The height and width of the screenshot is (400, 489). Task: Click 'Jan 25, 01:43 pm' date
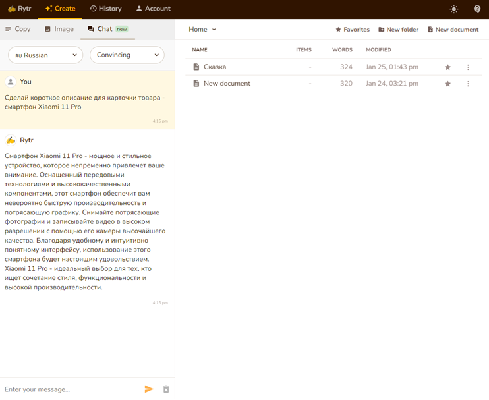click(392, 67)
